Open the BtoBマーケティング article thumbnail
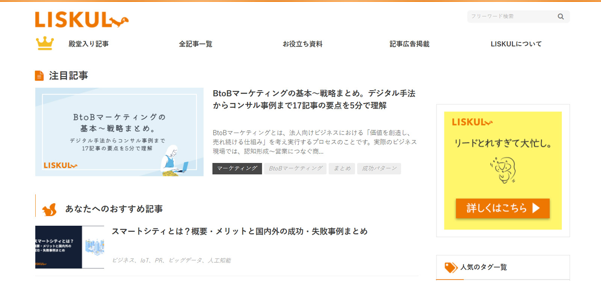Viewport: 601px width, 281px height. coord(119,132)
